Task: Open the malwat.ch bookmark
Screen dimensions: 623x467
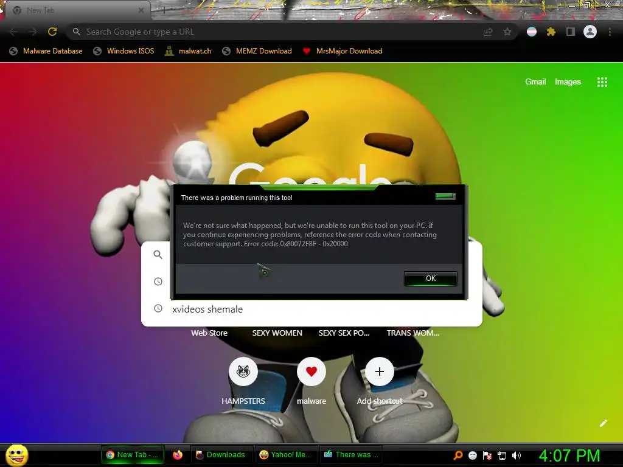Action: [x=188, y=51]
